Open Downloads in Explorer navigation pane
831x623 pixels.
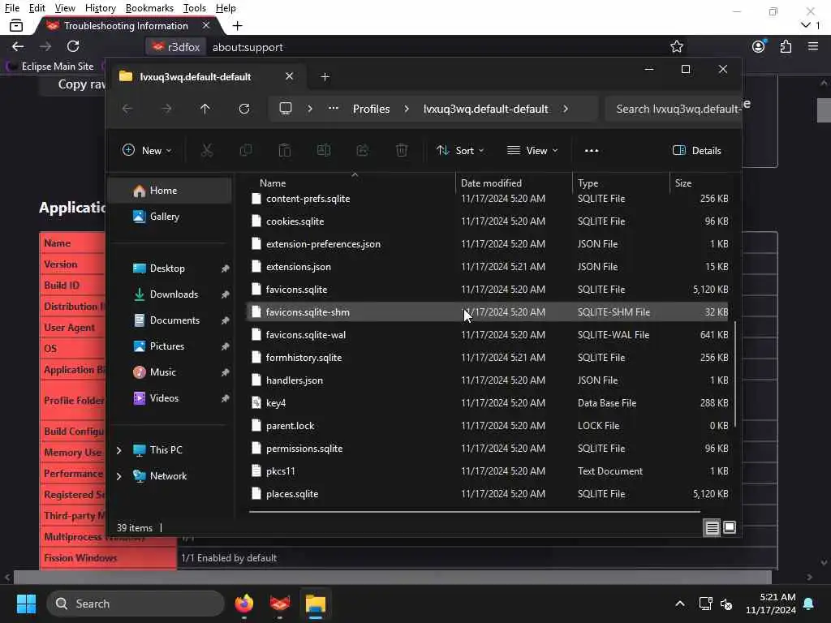[174, 294]
